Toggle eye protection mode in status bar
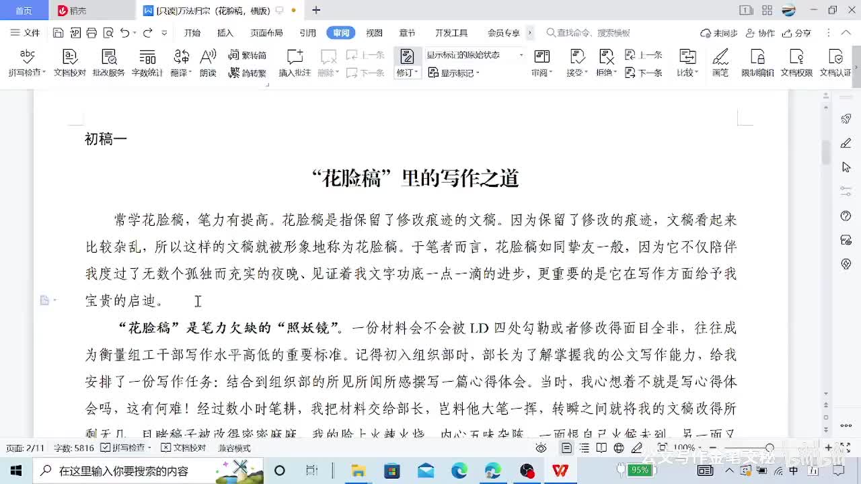Image resolution: width=861 pixels, height=484 pixels. [x=541, y=448]
